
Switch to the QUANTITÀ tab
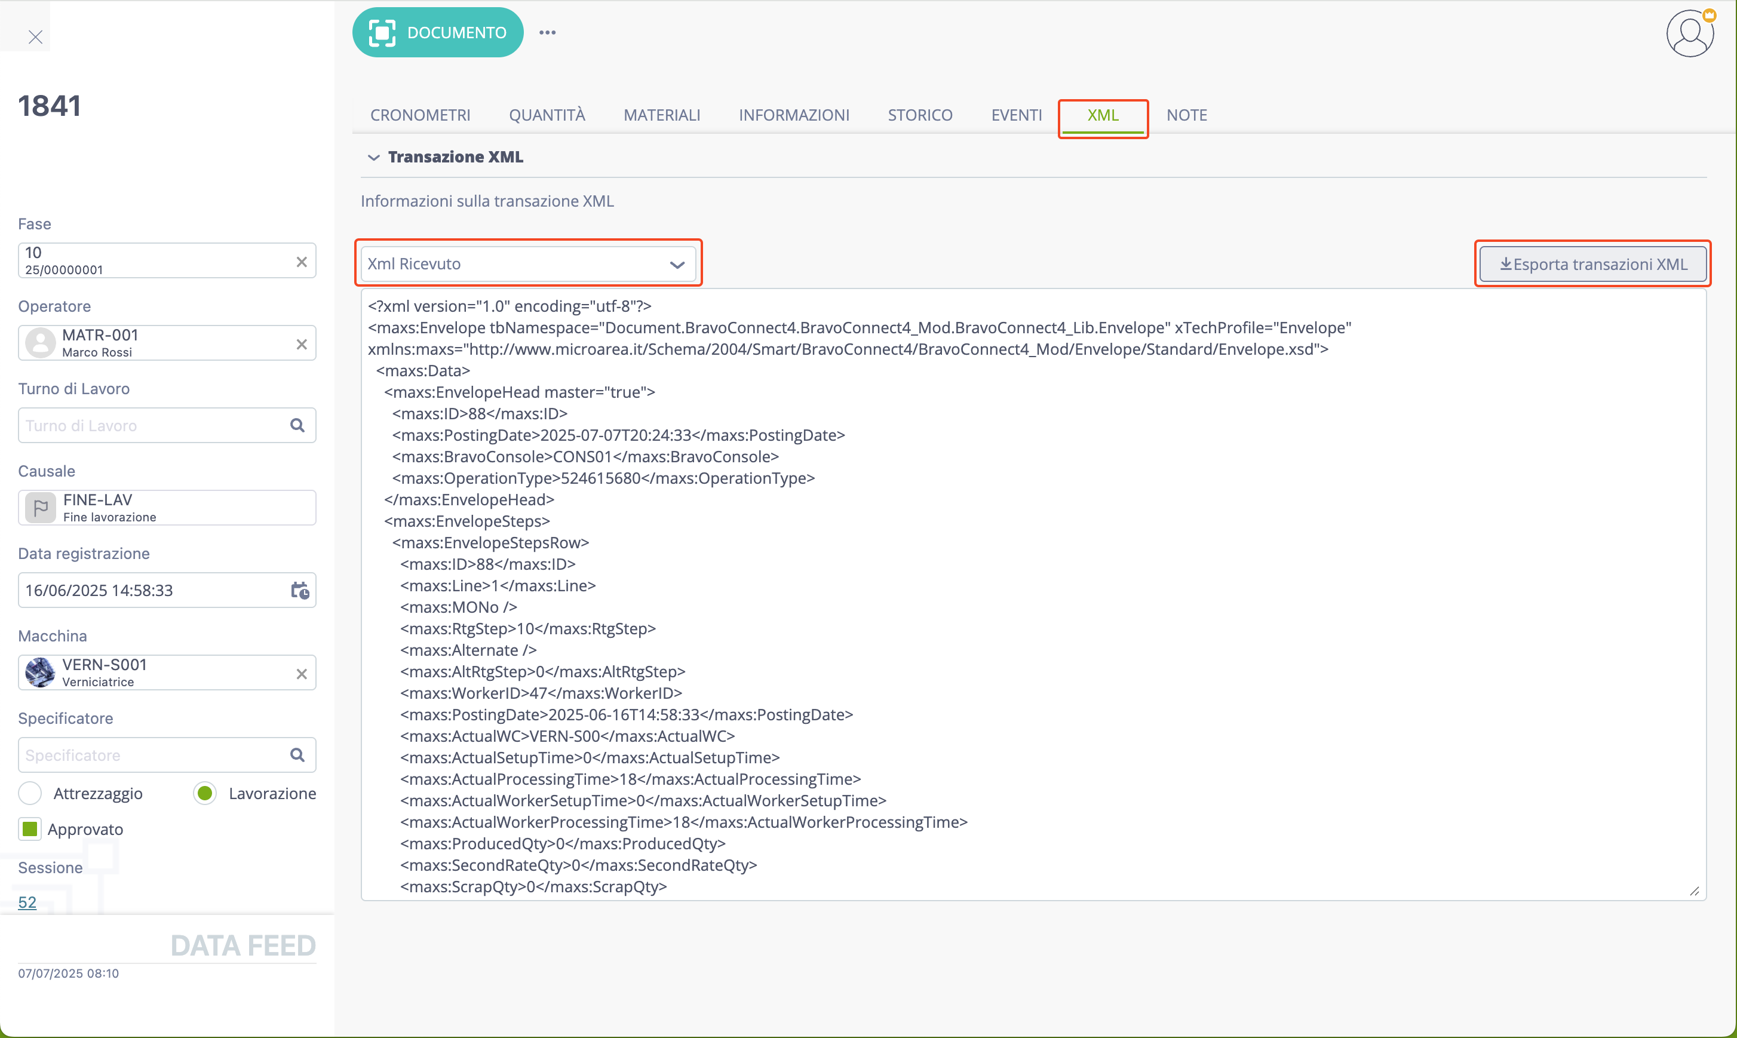click(x=547, y=115)
